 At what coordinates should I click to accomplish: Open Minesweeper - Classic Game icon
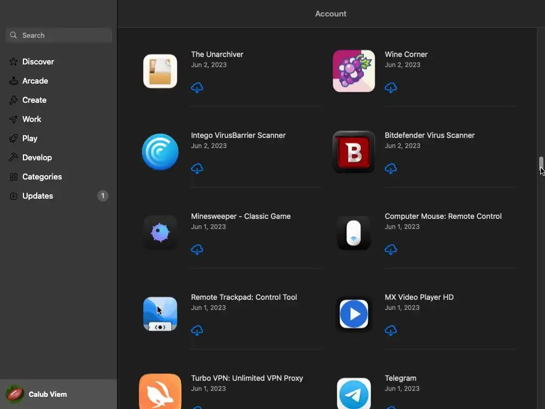point(160,233)
